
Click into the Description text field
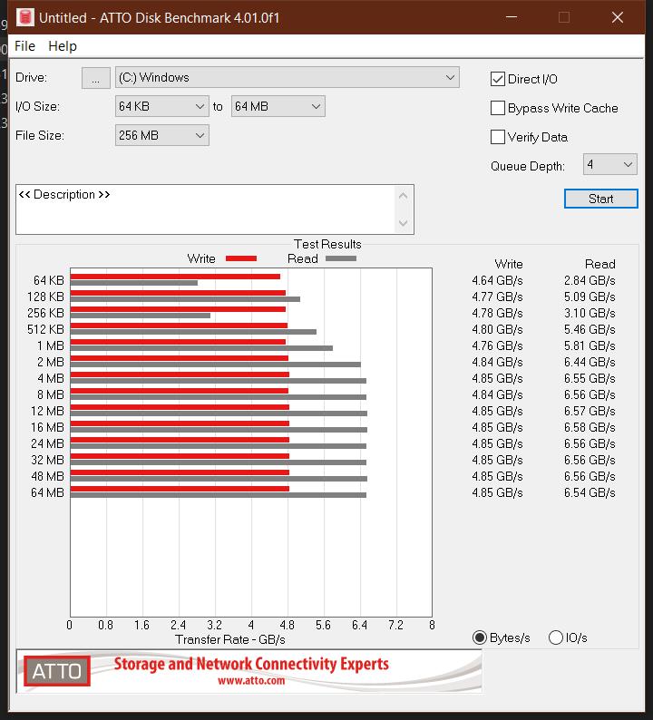206,209
